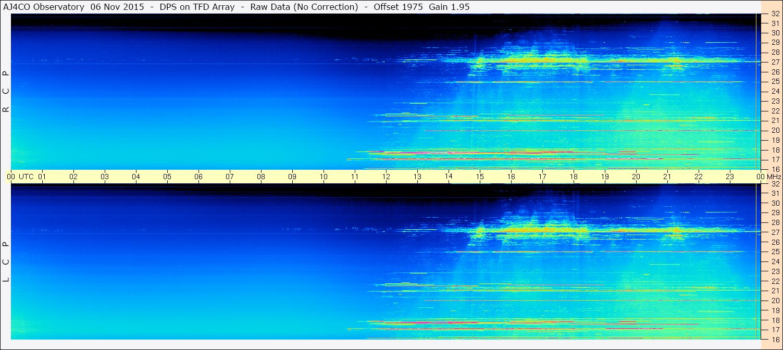783x350 pixels.
Task: Jump to the 17 hour label on axis
Action: [542, 177]
